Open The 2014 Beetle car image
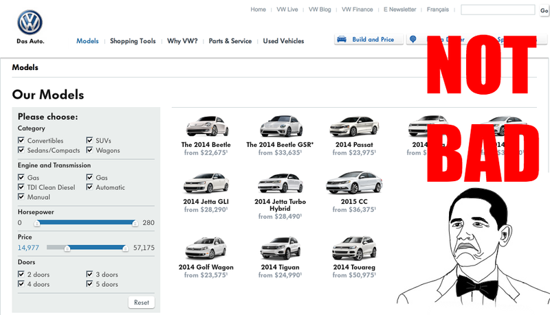Screen dimensions: 550x315 [207, 126]
